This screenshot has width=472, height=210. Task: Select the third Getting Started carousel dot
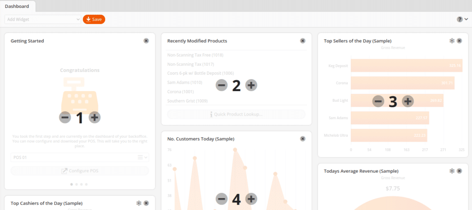coord(81,184)
